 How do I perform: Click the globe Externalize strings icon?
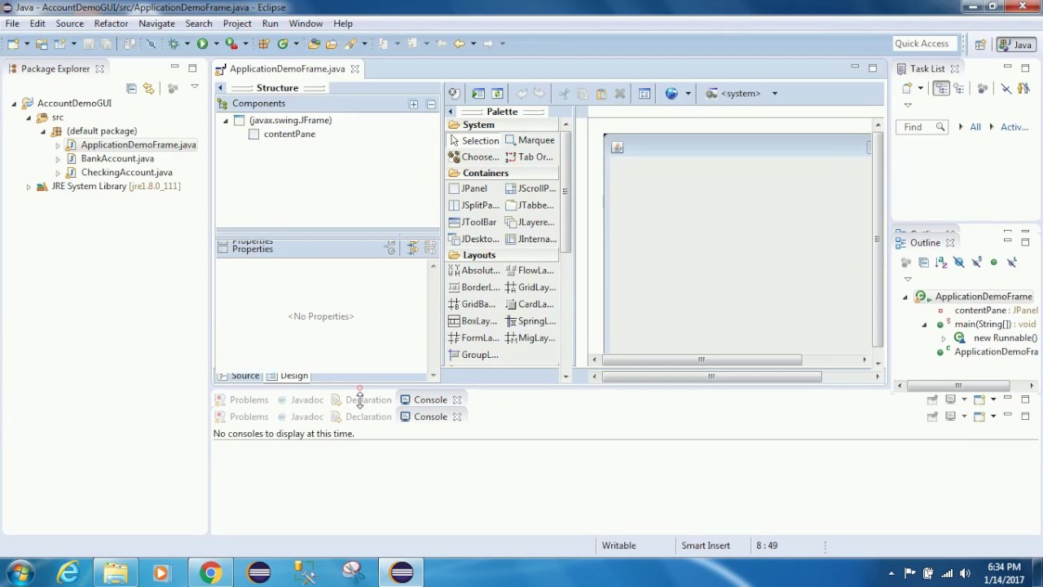click(x=671, y=93)
